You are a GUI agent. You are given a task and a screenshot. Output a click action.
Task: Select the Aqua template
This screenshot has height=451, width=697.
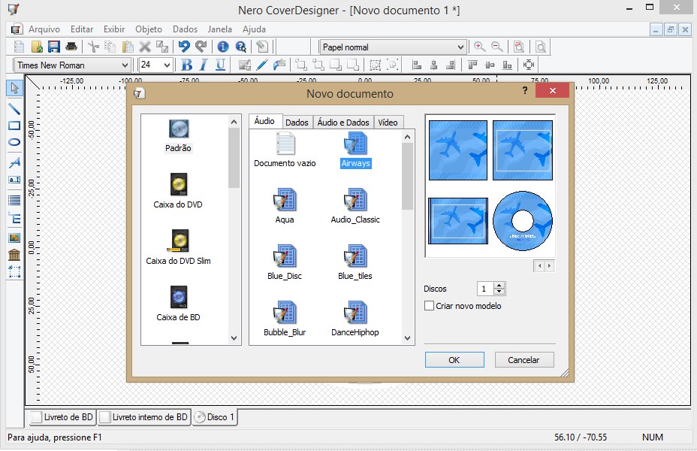(285, 206)
